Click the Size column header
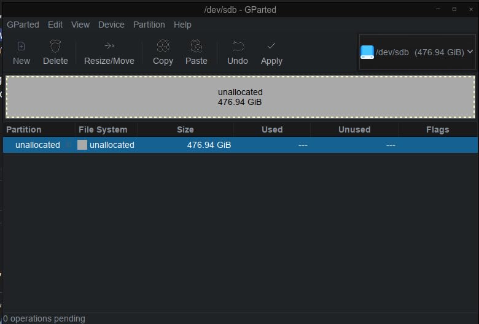This screenshot has height=324, width=479. (185, 129)
